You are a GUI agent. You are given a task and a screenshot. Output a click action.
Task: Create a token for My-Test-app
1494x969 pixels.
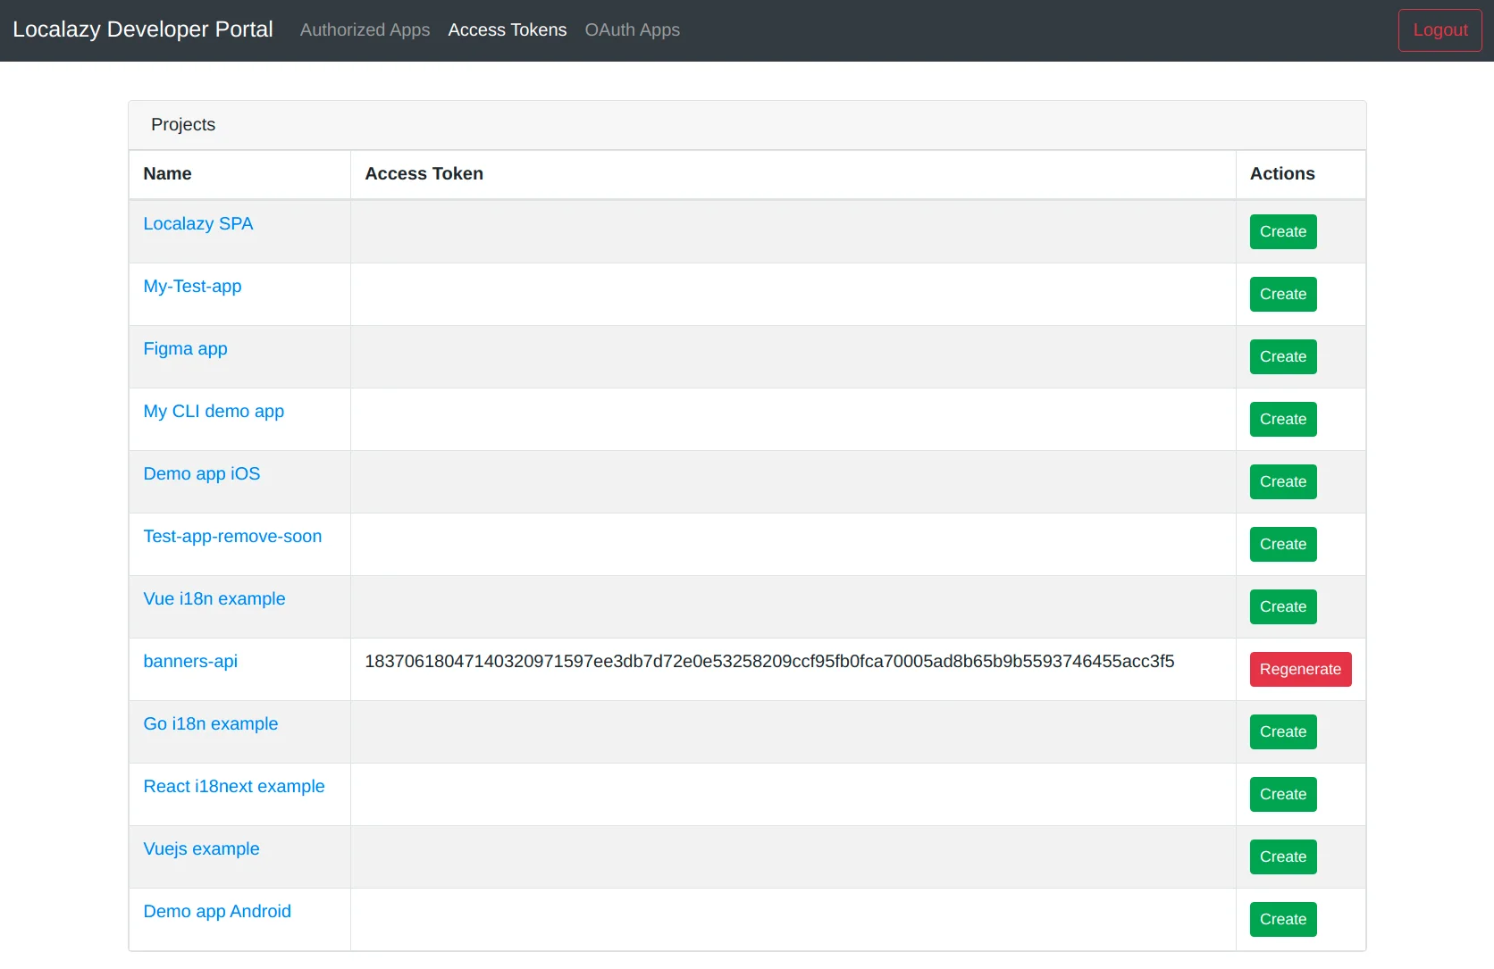click(x=1282, y=295)
